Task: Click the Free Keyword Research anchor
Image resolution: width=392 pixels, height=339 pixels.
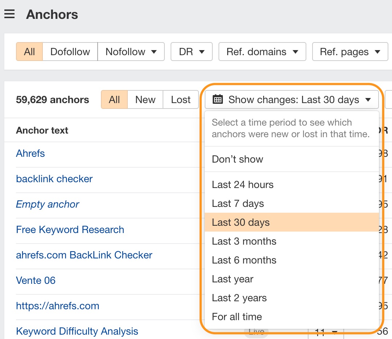Action: 70,229
